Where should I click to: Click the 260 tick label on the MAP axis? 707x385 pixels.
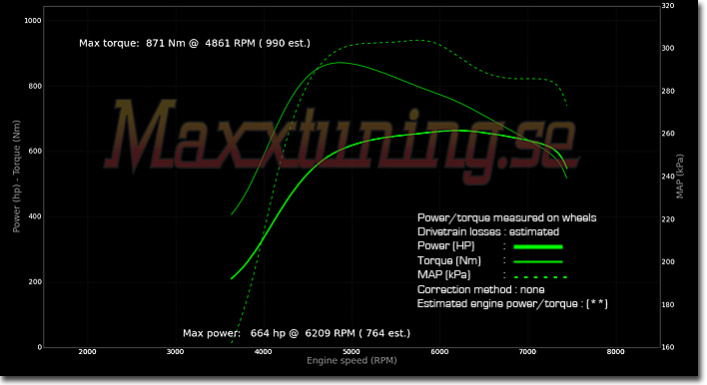668,134
